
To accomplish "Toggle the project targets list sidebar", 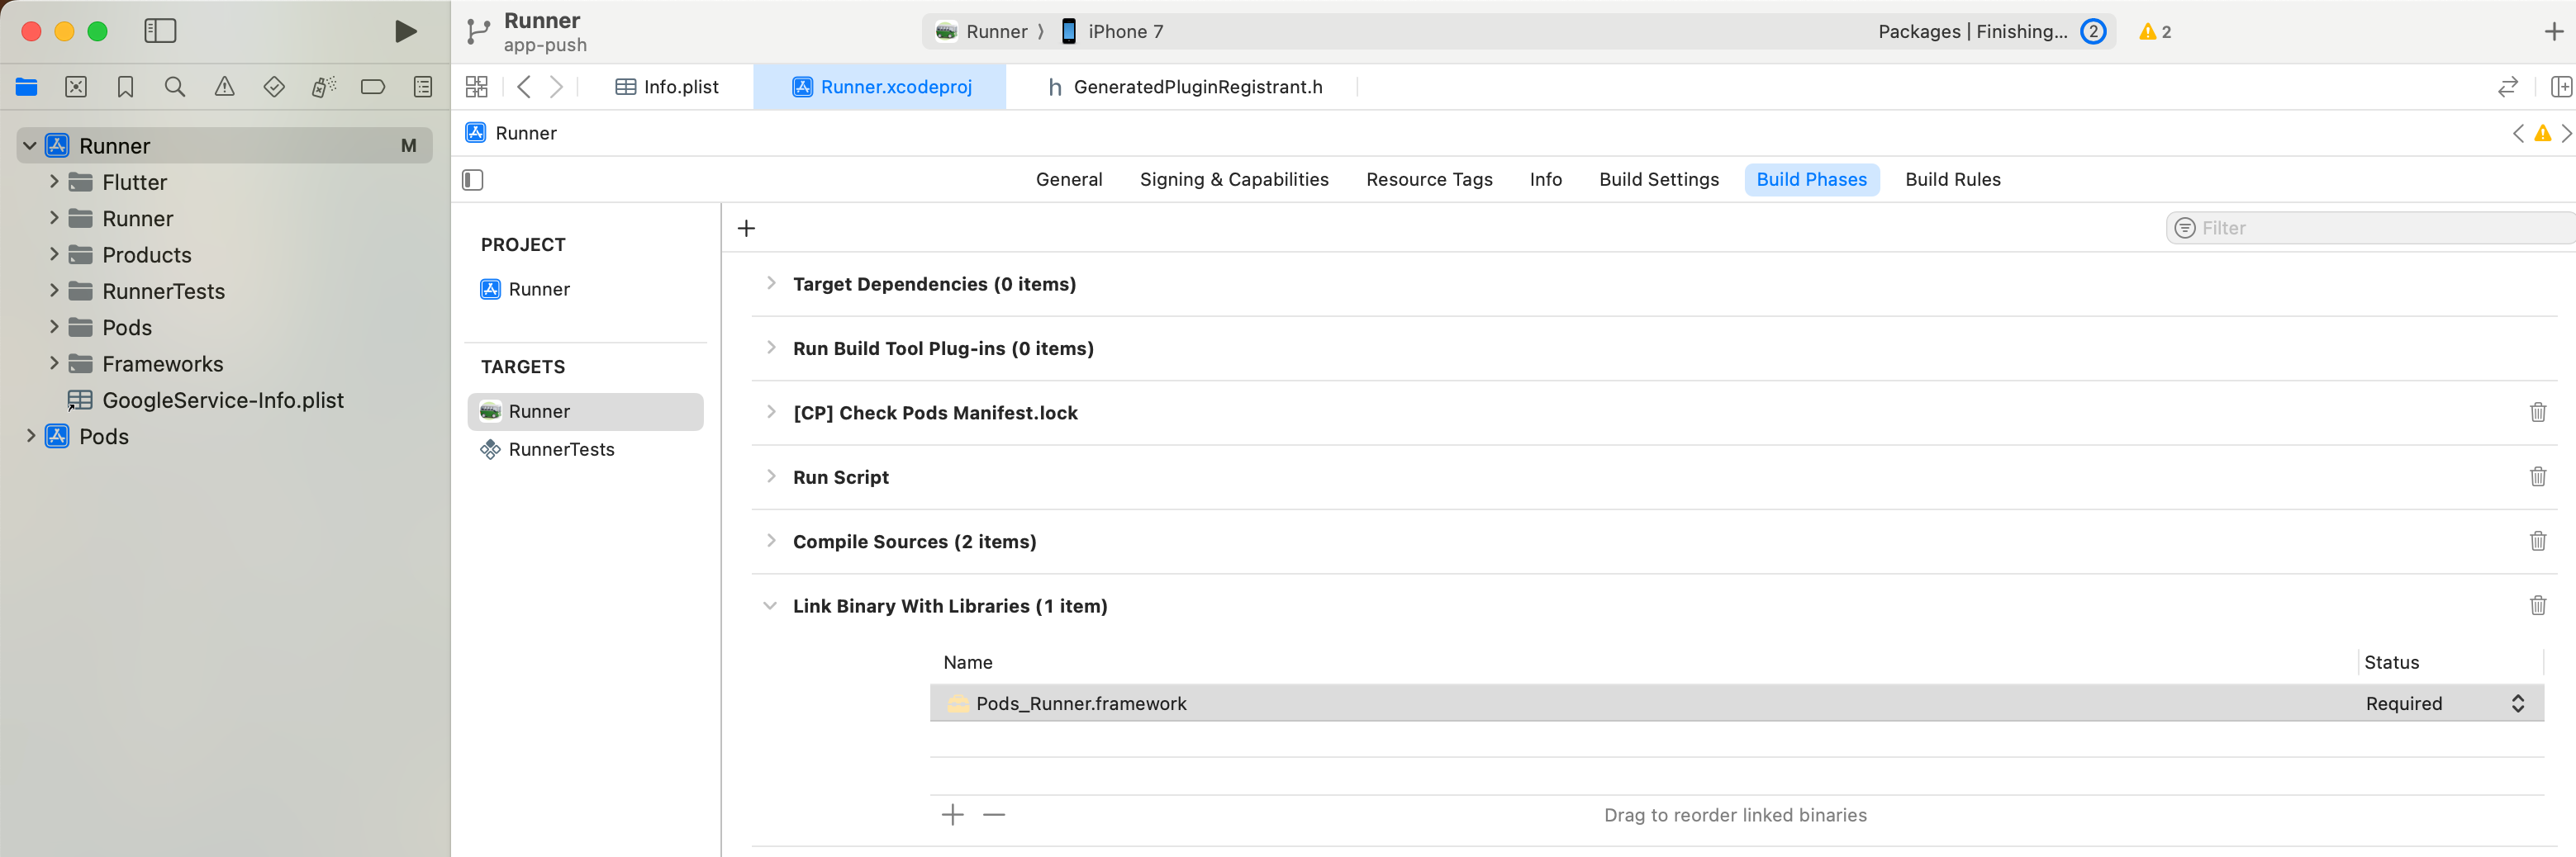I will [473, 180].
